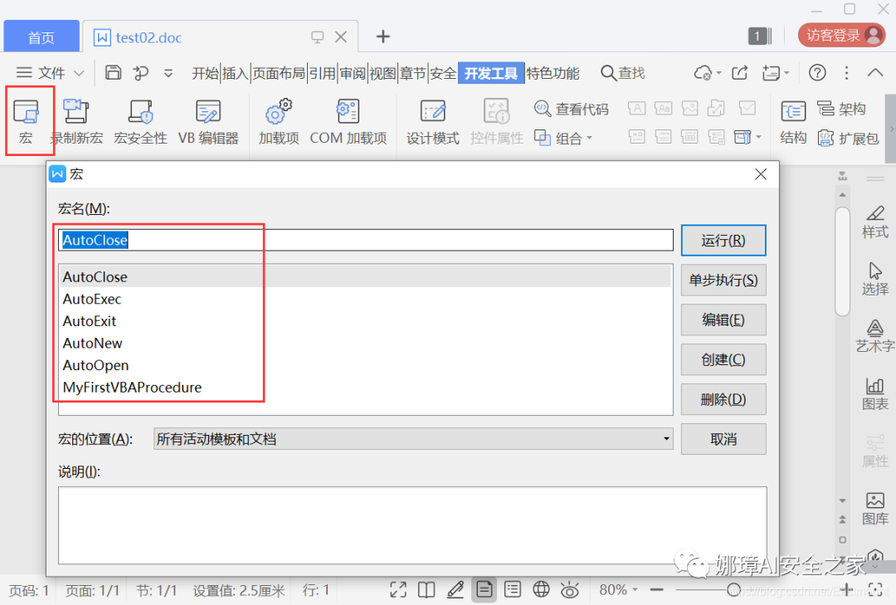Toggle eye protection mode icon
The width and height of the screenshot is (896, 605).
point(570,589)
